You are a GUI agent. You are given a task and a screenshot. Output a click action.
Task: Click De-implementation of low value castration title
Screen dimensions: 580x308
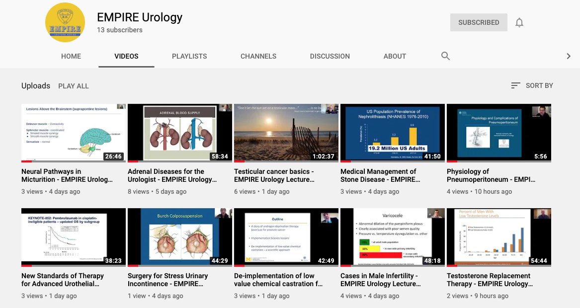278,280
